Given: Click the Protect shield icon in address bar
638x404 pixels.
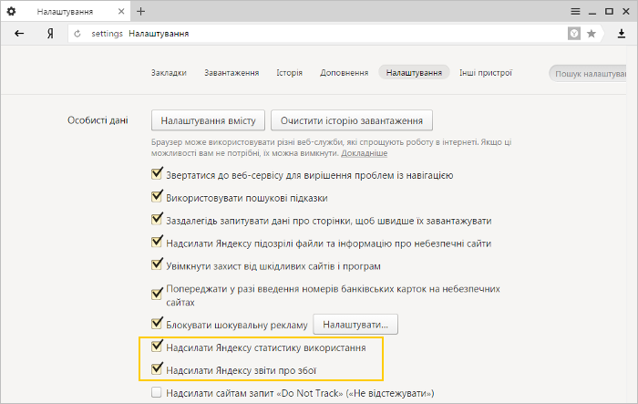Looking at the screenshot, I should click(x=573, y=34).
